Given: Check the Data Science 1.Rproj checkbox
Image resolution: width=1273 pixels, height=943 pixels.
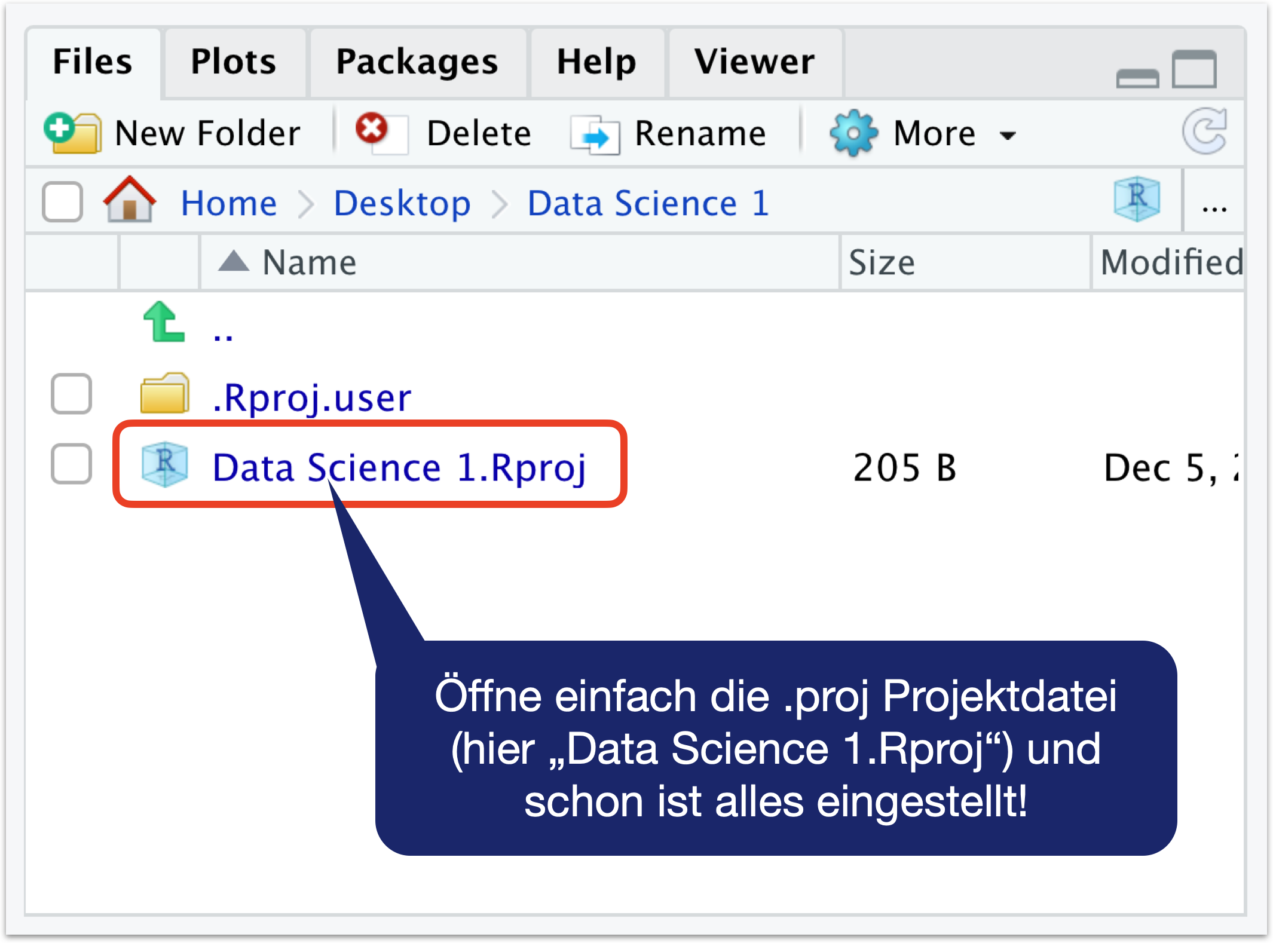Looking at the screenshot, I should click(x=71, y=464).
